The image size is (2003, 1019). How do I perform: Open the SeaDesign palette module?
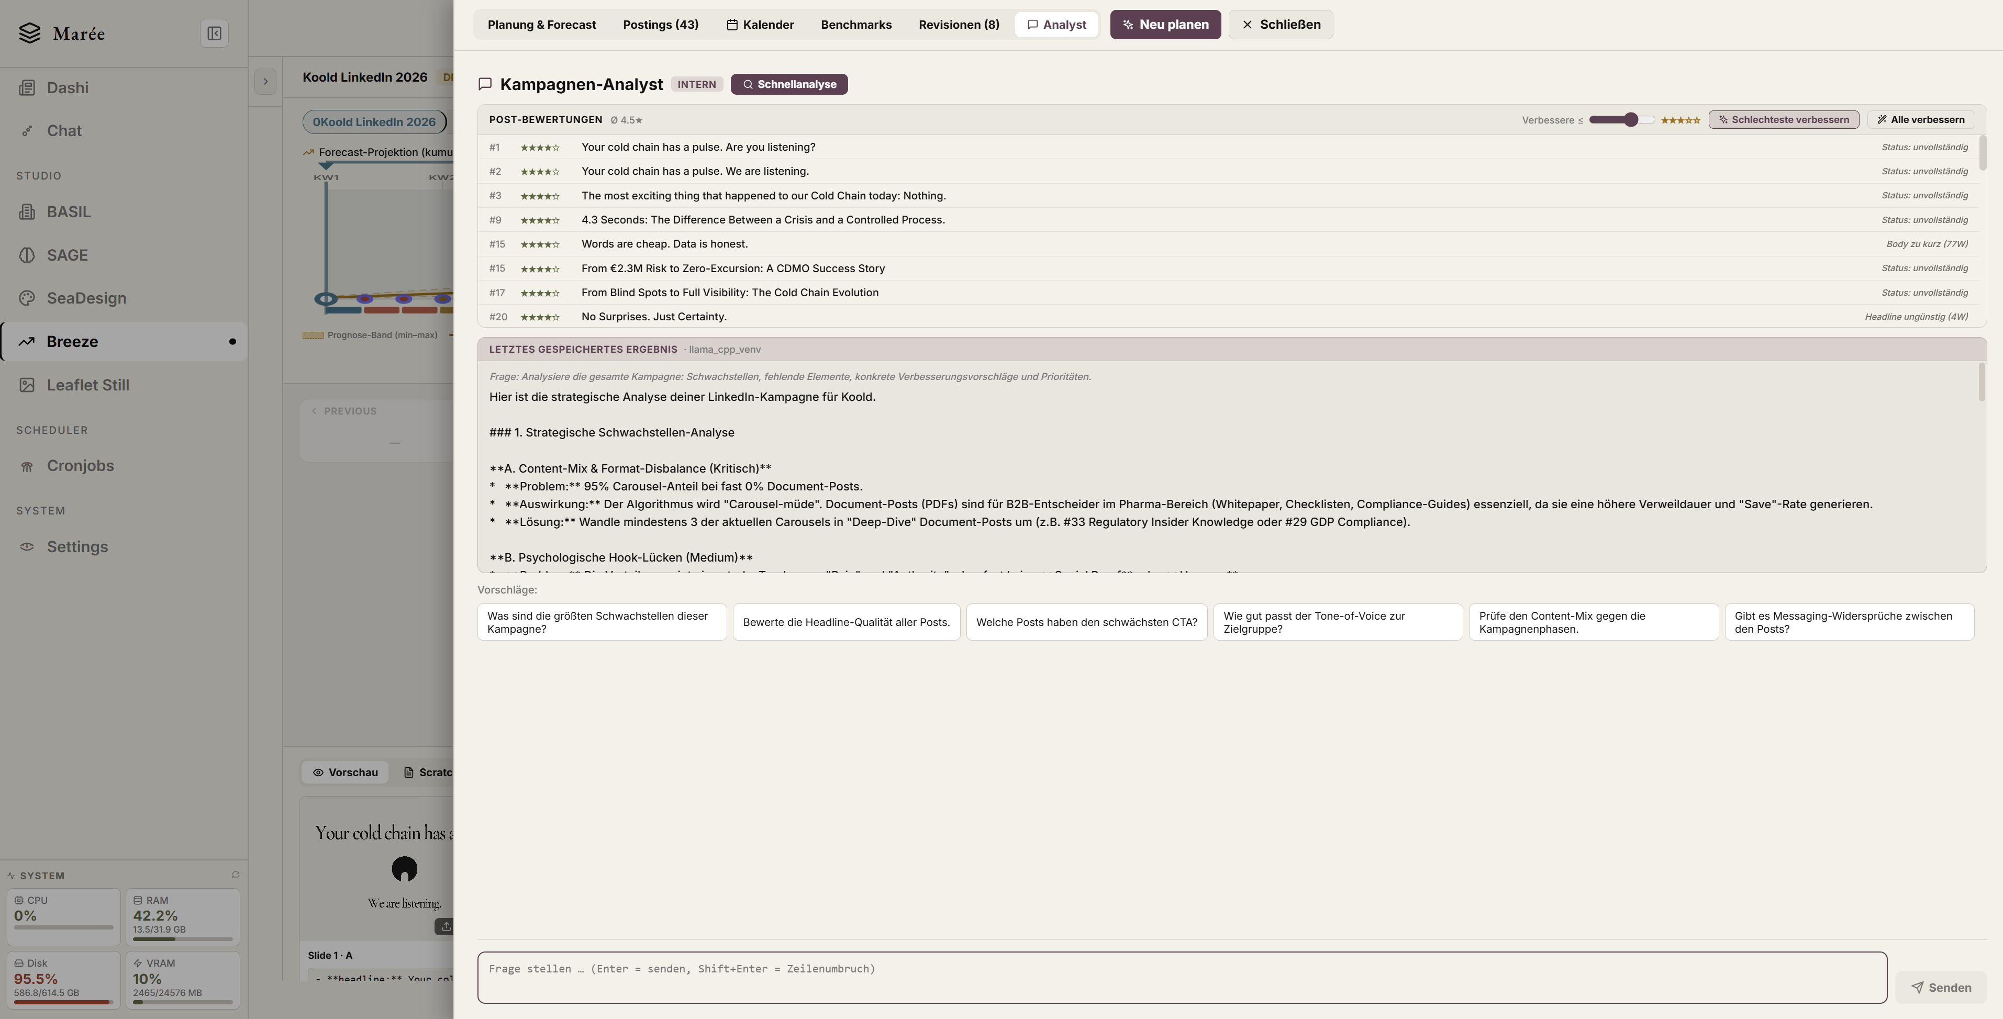[124, 298]
